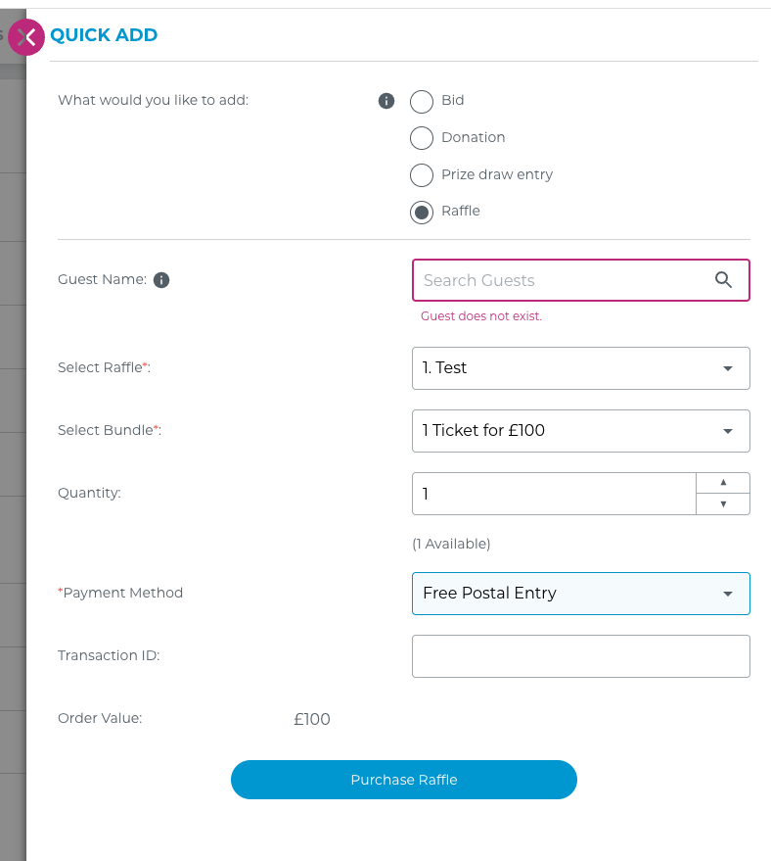Open the Payment Method dropdown
This screenshot has width=771, height=861.
tap(580, 593)
